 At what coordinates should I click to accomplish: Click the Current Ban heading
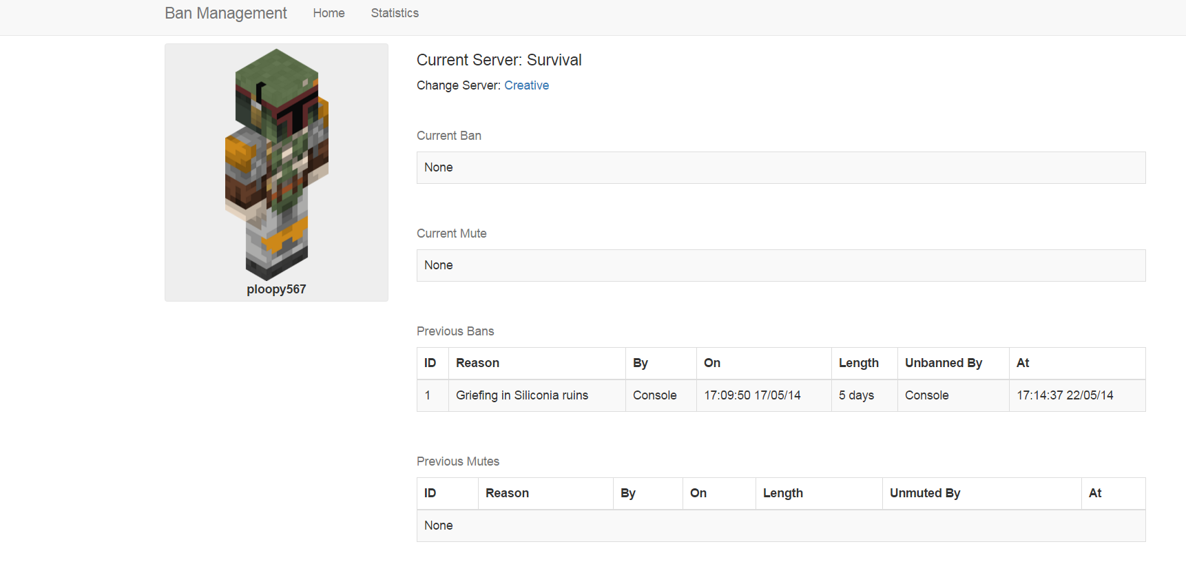click(x=448, y=136)
